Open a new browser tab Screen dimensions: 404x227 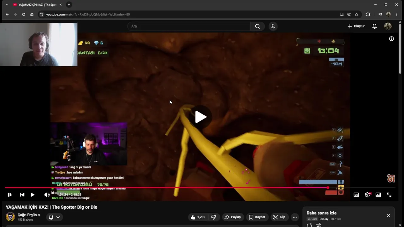point(69,4)
